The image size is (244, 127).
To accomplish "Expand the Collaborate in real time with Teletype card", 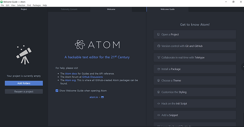I will pyautogui.click(x=195, y=57).
